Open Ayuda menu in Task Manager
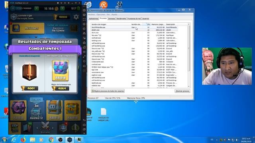This screenshot has width=255, height=143. click(114, 14)
